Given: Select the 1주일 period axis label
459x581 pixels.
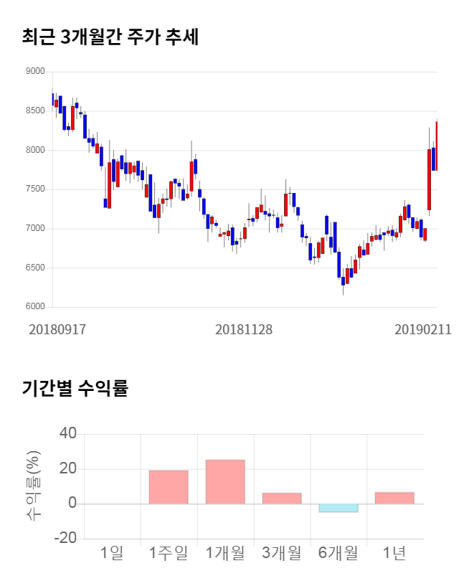Looking at the screenshot, I should (x=169, y=553).
